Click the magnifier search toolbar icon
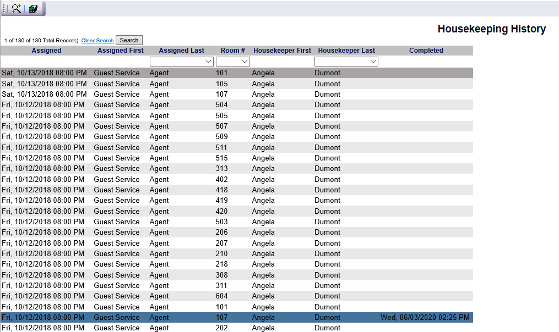The image size is (559, 332). tap(16, 9)
